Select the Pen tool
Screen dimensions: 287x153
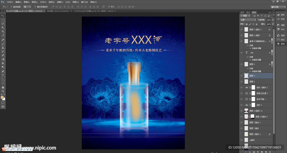[3, 71]
